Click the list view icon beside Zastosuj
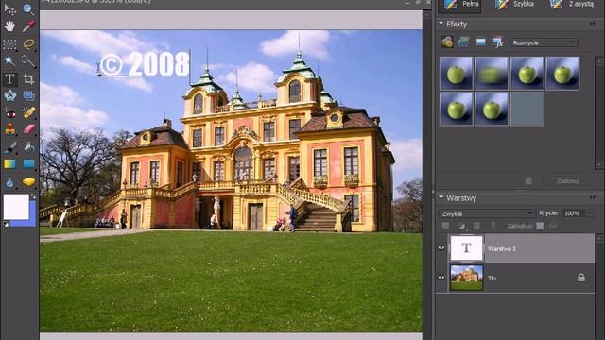The height and width of the screenshot is (340, 605). click(528, 180)
